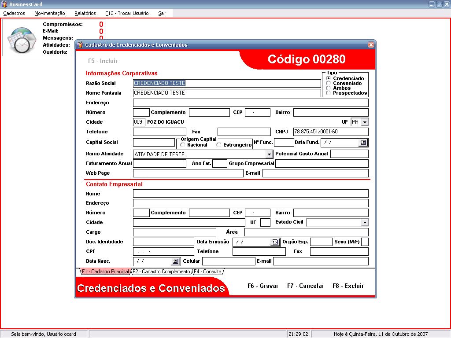The width and height of the screenshot is (451, 338).
Task: Open calendar picker for Data Nasc.
Action: 175,261
